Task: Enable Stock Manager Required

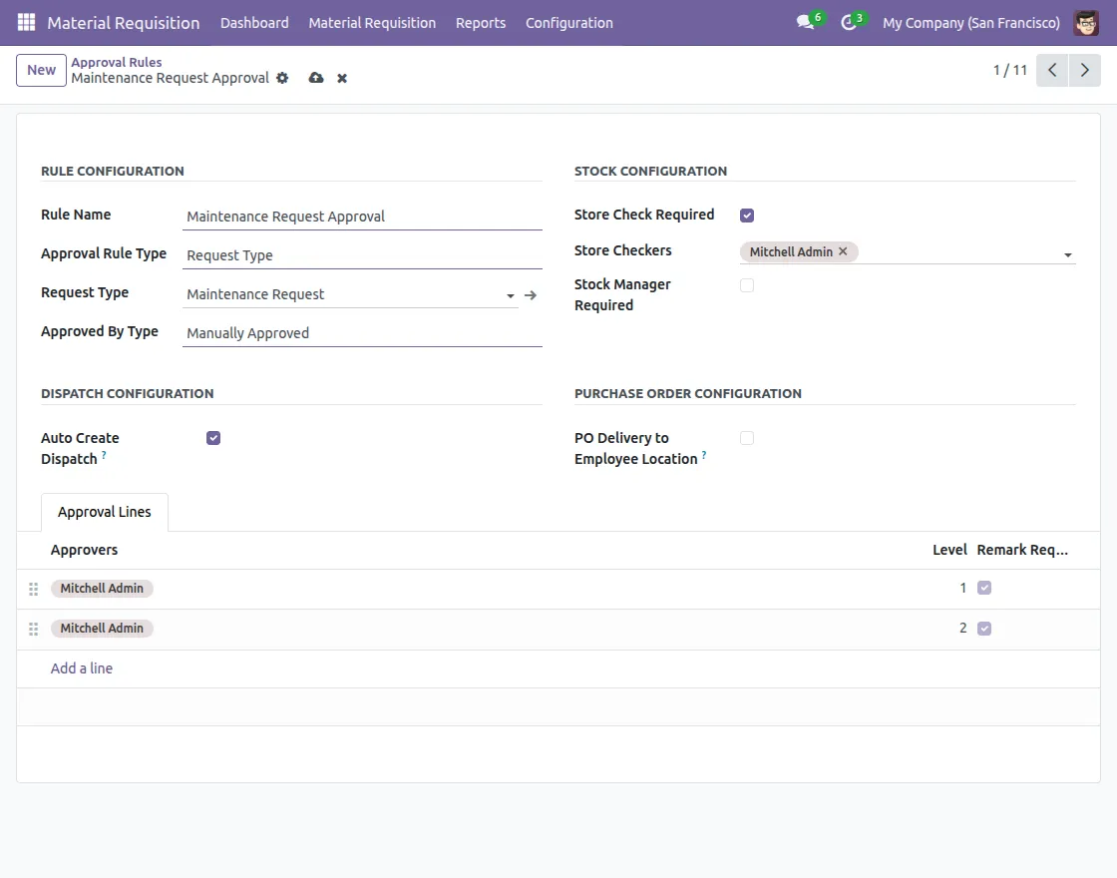Action: click(746, 284)
